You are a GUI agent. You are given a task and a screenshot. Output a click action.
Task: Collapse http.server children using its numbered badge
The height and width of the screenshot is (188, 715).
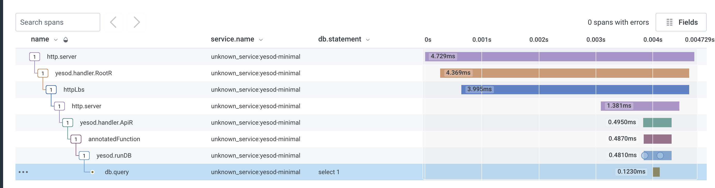pos(34,56)
